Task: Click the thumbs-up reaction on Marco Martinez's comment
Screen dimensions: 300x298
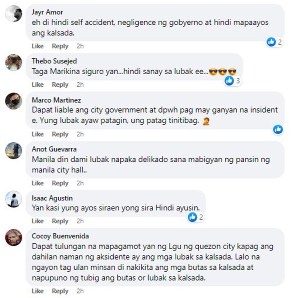Action: [x=278, y=129]
